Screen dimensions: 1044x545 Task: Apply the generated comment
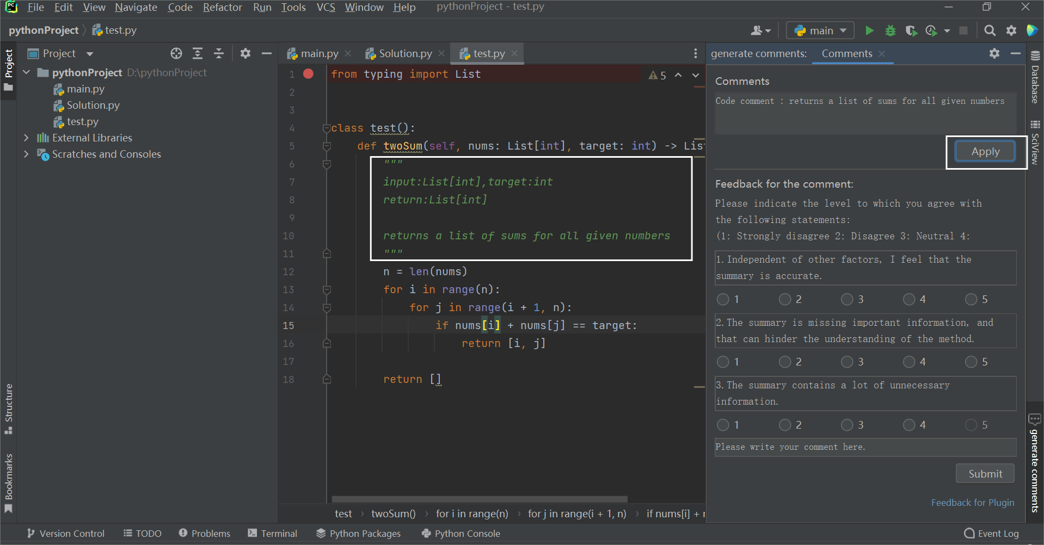tap(985, 151)
